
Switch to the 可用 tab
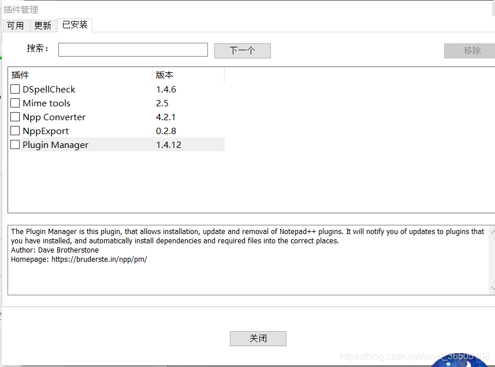click(x=16, y=25)
